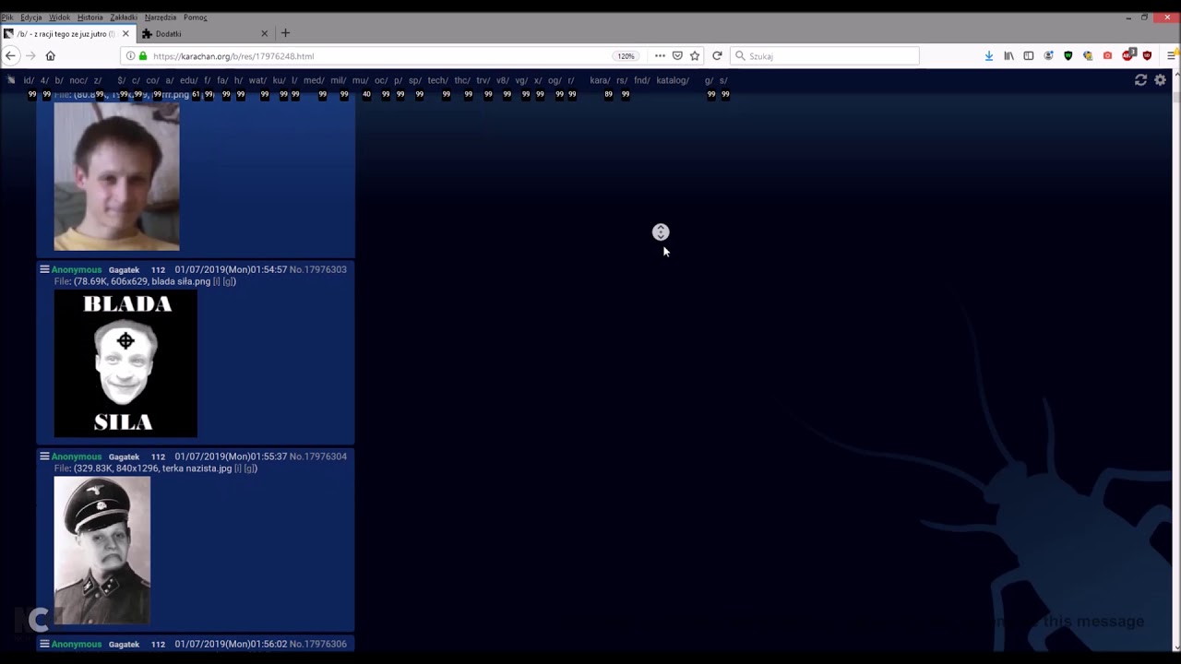Click the karachan page refresh arrows icon
The image size is (1181, 664).
click(1141, 80)
